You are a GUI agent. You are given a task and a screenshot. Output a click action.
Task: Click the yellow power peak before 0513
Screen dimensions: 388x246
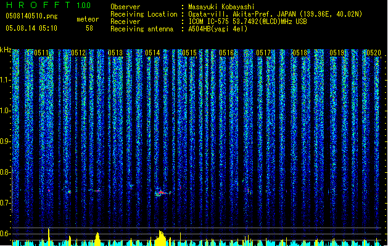click(x=97, y=239)
